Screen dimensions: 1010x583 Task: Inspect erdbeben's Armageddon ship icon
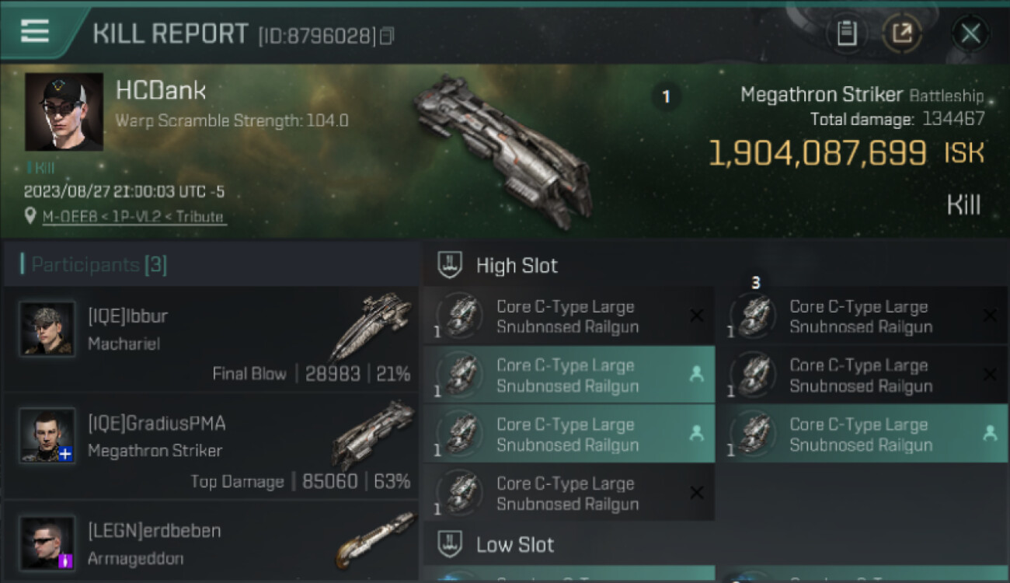pos(376,539)
